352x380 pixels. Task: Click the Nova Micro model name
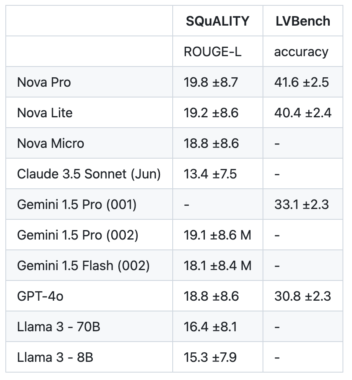[51, 143]
